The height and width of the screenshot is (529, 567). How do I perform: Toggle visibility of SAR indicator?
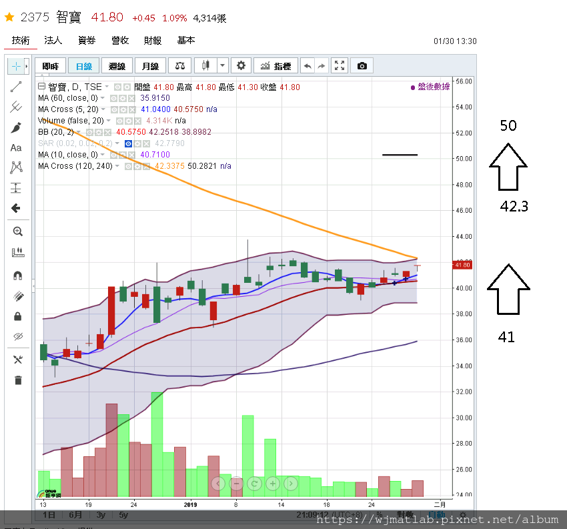[x=128, y=144]
